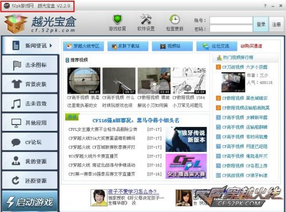The width and height of the screenshot is (286, 212).
Task: Click the 检查更新 clock icon
Action: (174, 19)
